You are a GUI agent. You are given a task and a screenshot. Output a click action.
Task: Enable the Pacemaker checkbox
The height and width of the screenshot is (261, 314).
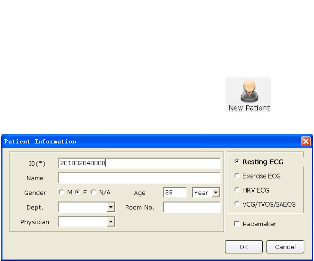[237, 224]
